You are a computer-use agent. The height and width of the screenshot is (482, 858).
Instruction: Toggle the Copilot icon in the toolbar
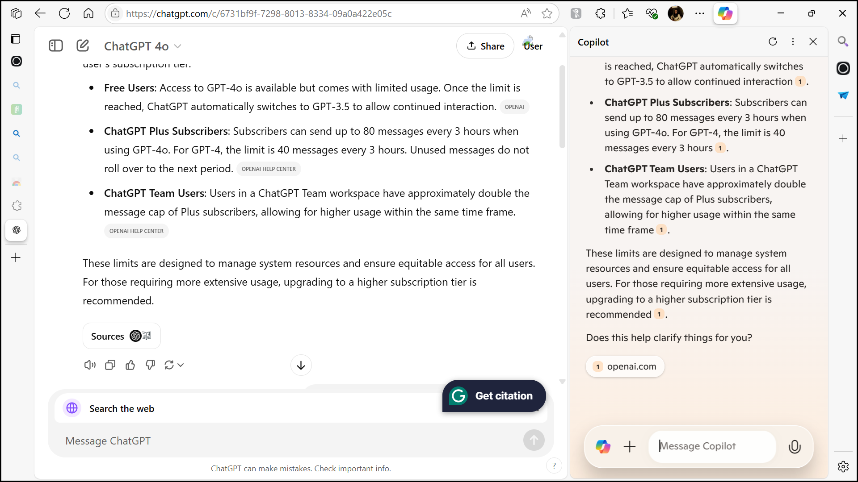point(725,13)
